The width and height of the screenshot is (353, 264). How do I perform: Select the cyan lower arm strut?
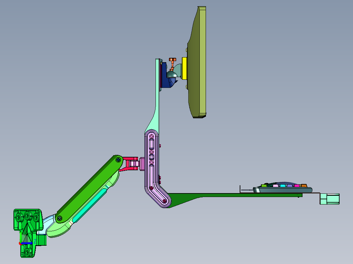click(90, 206)
